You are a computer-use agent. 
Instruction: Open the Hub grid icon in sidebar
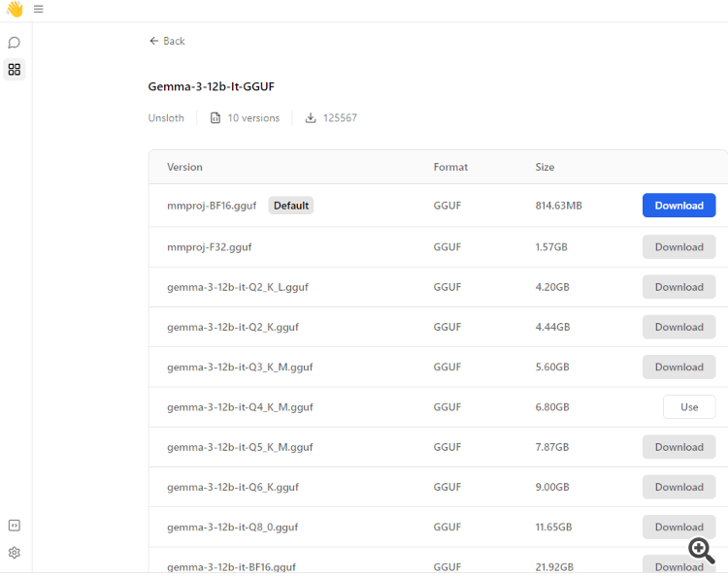(15, 70)
